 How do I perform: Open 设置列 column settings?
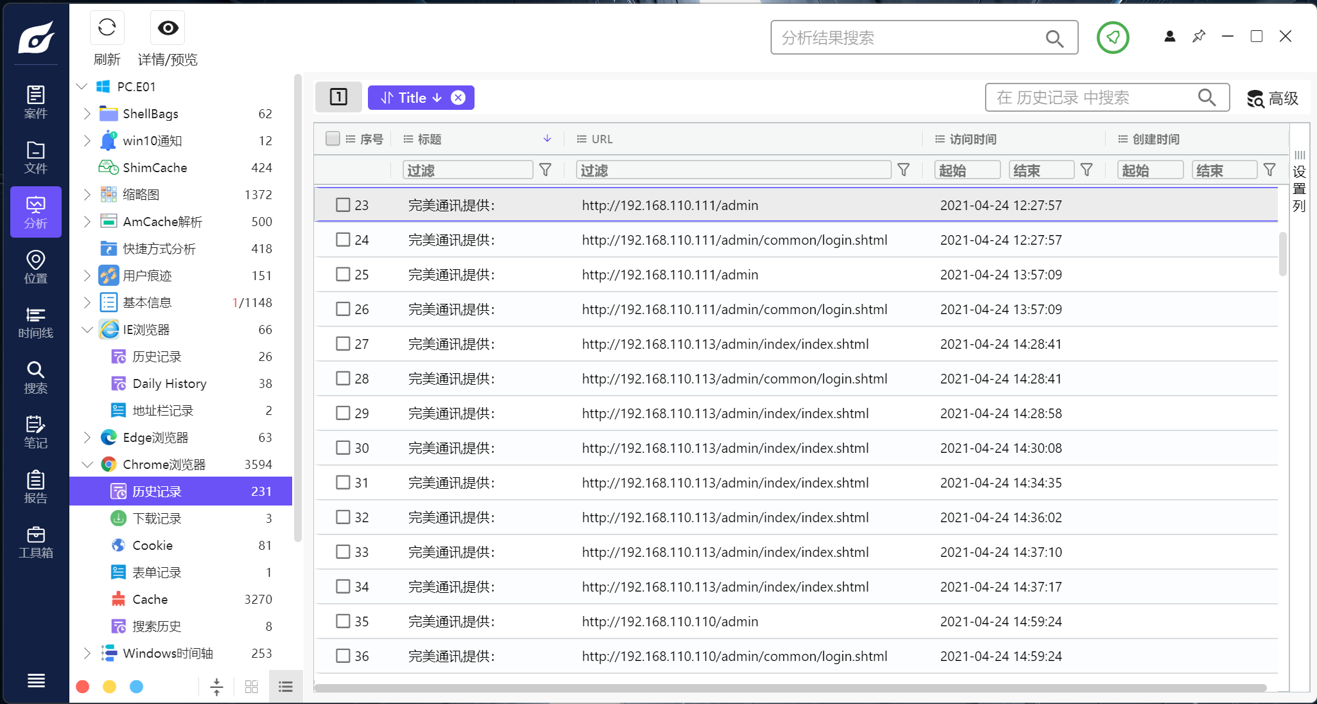1299,182
